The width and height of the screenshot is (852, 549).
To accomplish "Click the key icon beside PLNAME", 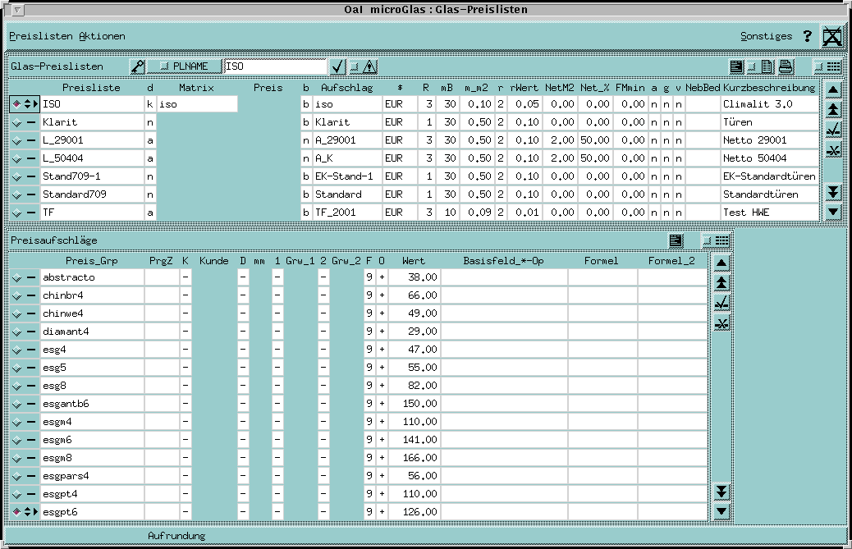I will 138,66.
